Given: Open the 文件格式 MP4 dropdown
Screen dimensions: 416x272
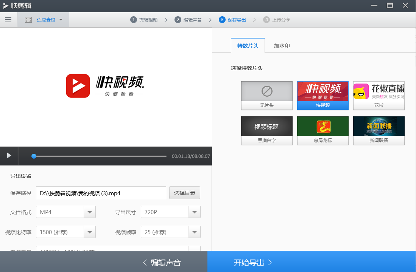Looking at the screenshot, I should point(66,212).
